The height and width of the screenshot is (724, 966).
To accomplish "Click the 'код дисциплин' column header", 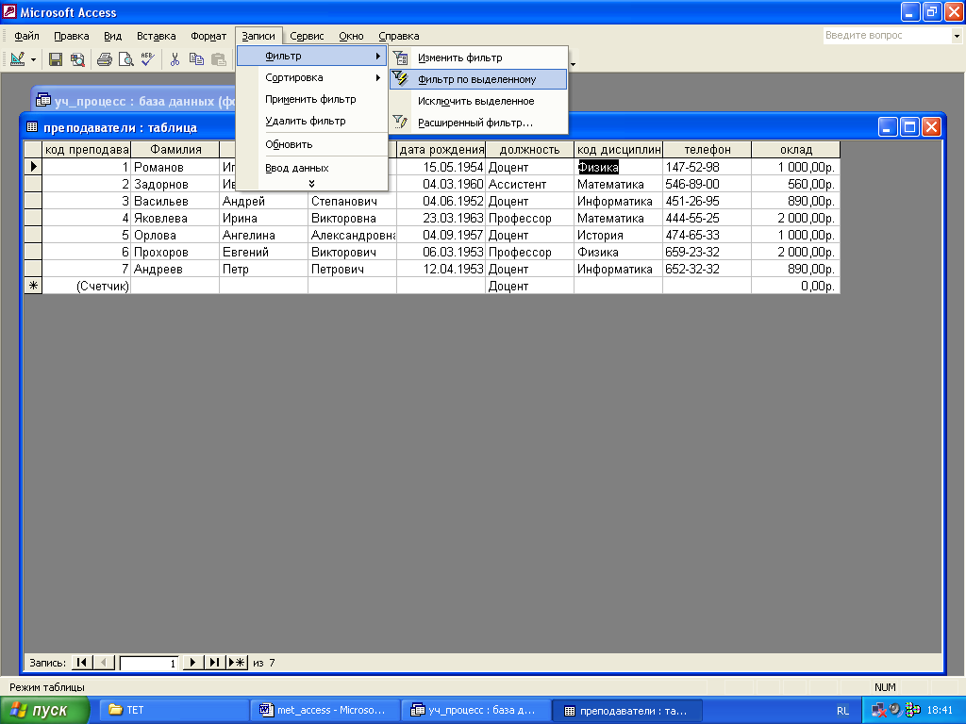I will pos(619,150).
